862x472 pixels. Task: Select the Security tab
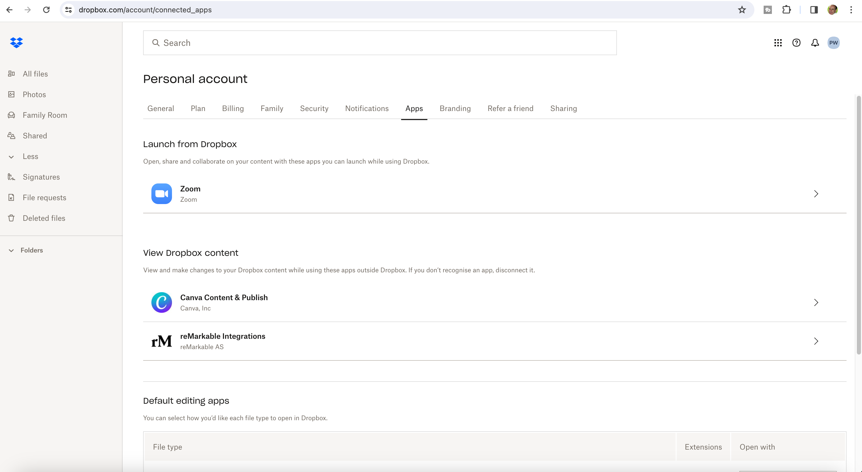point(314,108)
